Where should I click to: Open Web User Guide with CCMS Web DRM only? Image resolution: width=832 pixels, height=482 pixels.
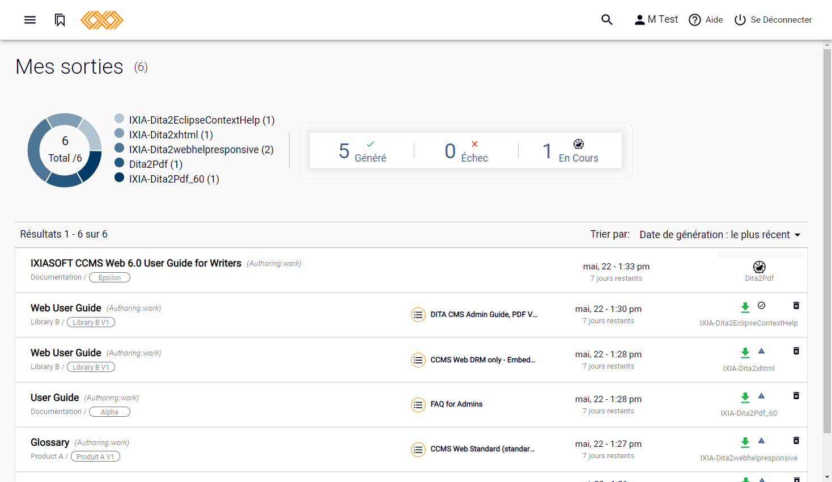pyautogui.click(x=66, y=353)
